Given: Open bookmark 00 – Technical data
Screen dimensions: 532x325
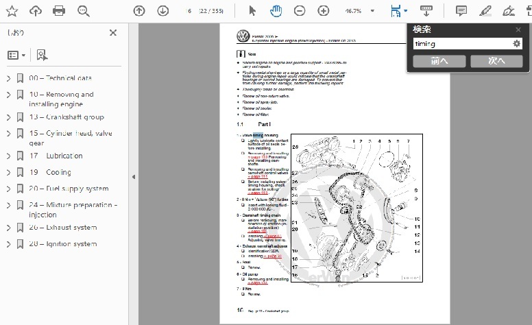Looking at the screenshot, I should tap(60, 78).
